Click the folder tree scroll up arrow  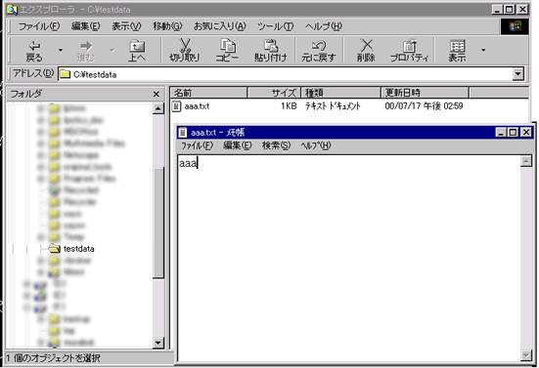pos(158,108)
